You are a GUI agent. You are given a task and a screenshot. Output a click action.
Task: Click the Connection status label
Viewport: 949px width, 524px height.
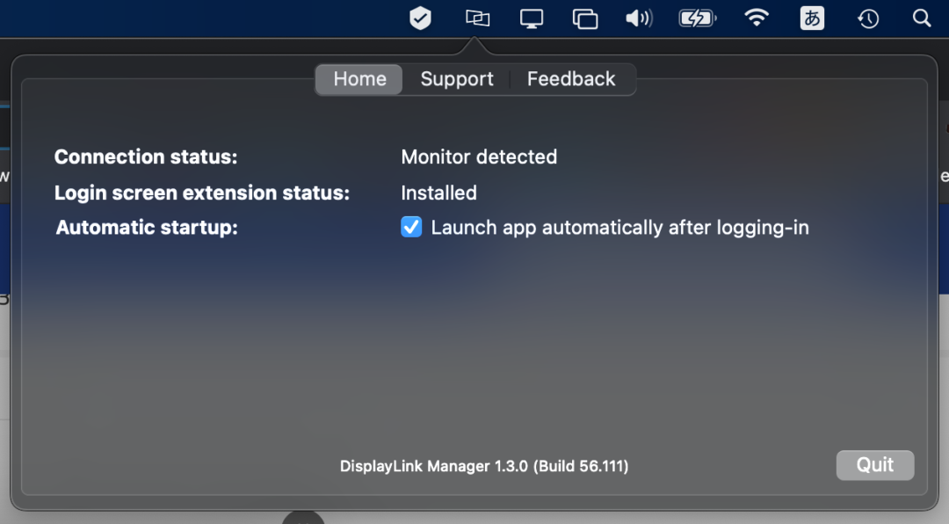[146, 156]
